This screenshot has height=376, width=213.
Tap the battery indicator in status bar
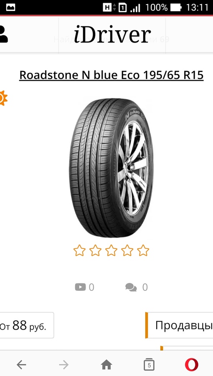176,8
